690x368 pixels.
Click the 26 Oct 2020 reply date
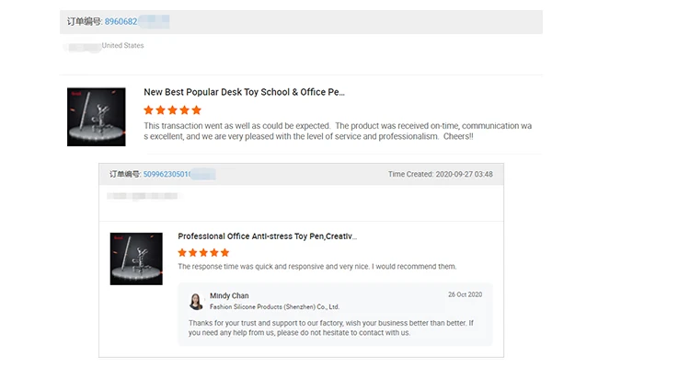point(466,294)
